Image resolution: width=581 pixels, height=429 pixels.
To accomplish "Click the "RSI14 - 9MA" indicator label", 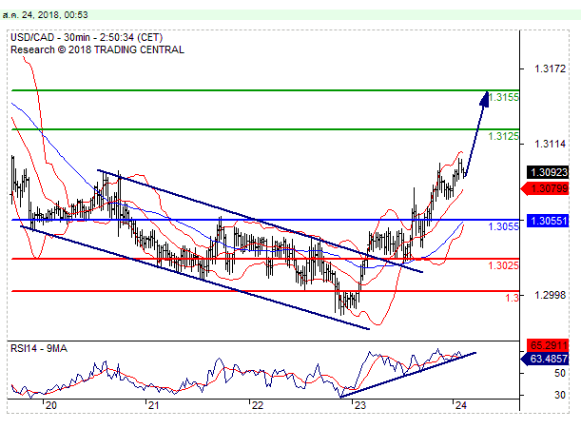I will 39,348.
